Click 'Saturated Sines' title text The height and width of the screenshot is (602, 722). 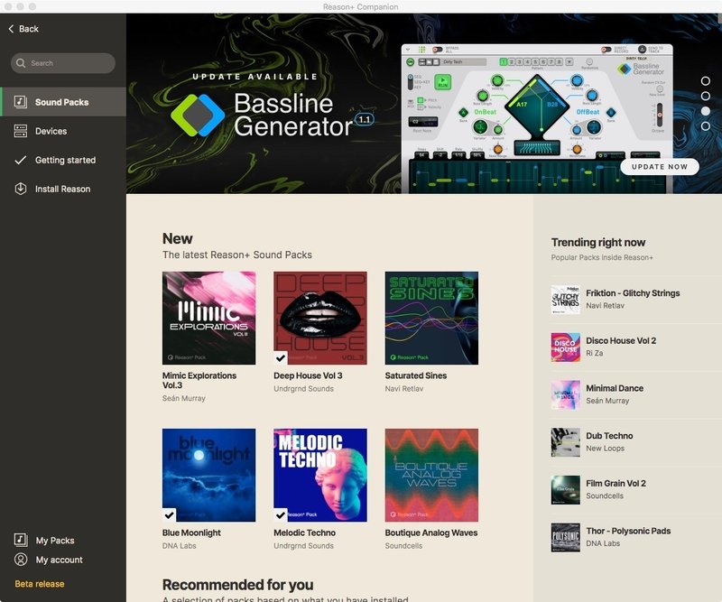tap(416, 375)
